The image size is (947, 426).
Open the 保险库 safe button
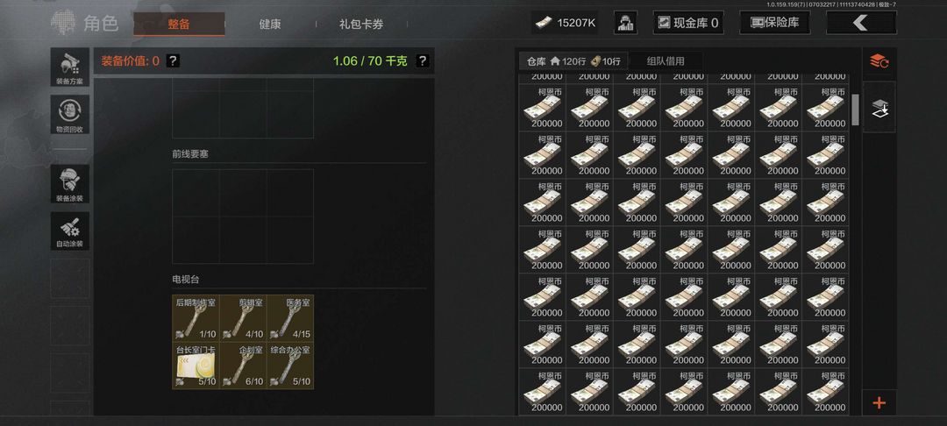point(775,23)
